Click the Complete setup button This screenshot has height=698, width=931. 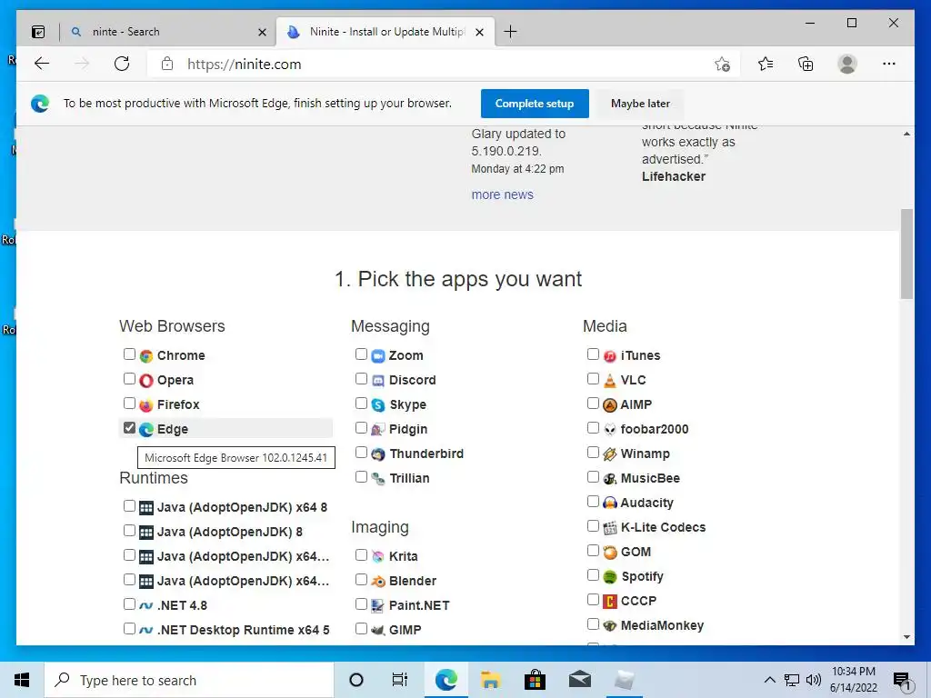pyautogui.click(x=535, y=104)
